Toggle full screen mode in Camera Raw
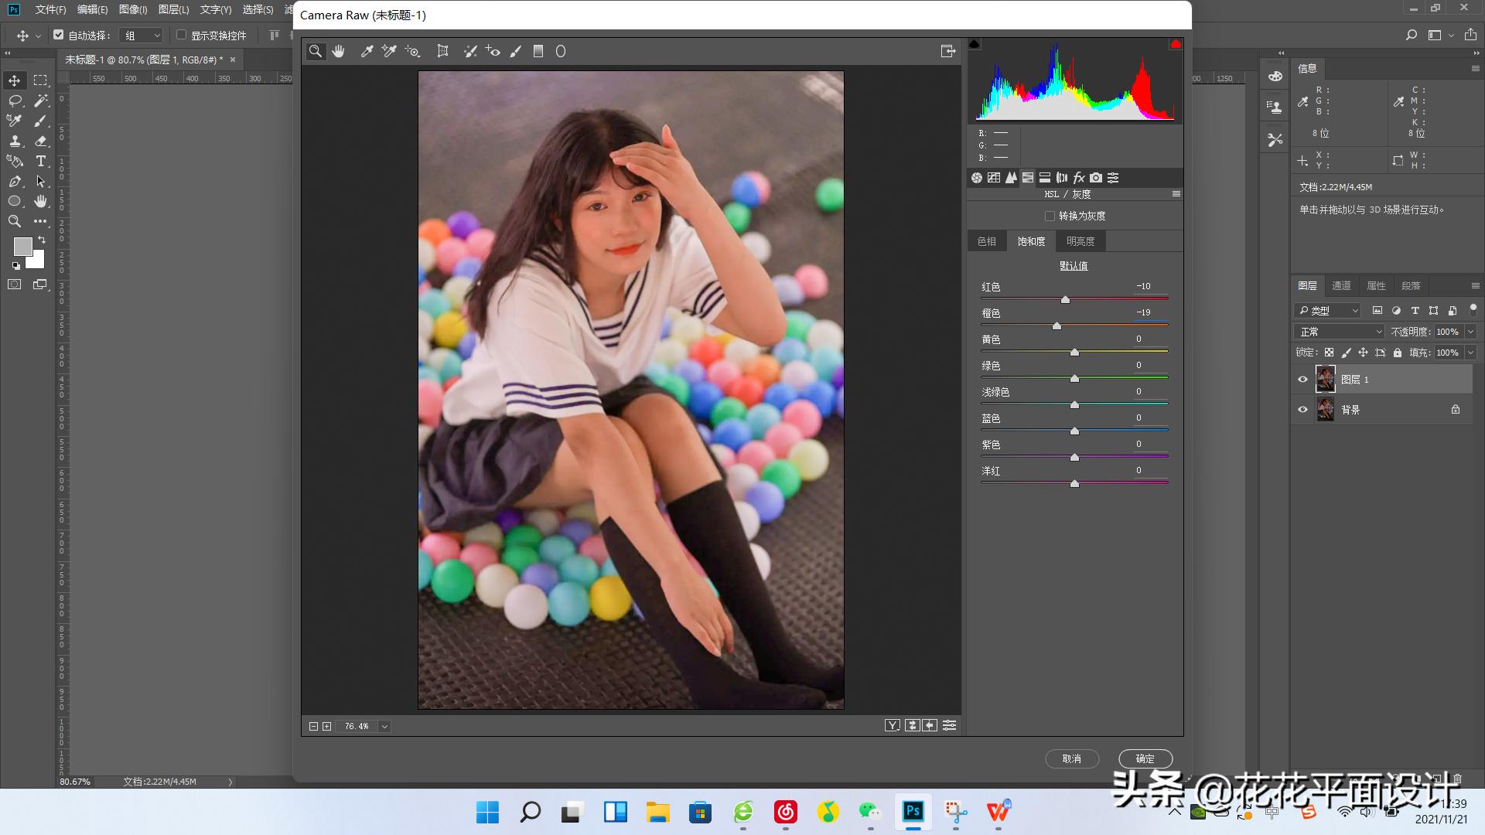The image size is (1485, 835). click(x=947, y=51)
